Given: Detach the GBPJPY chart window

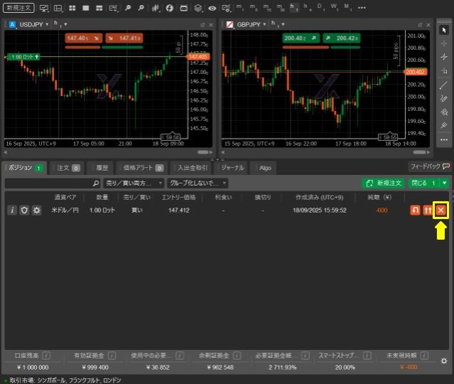Looking at the screenshot, I should 420,25.
